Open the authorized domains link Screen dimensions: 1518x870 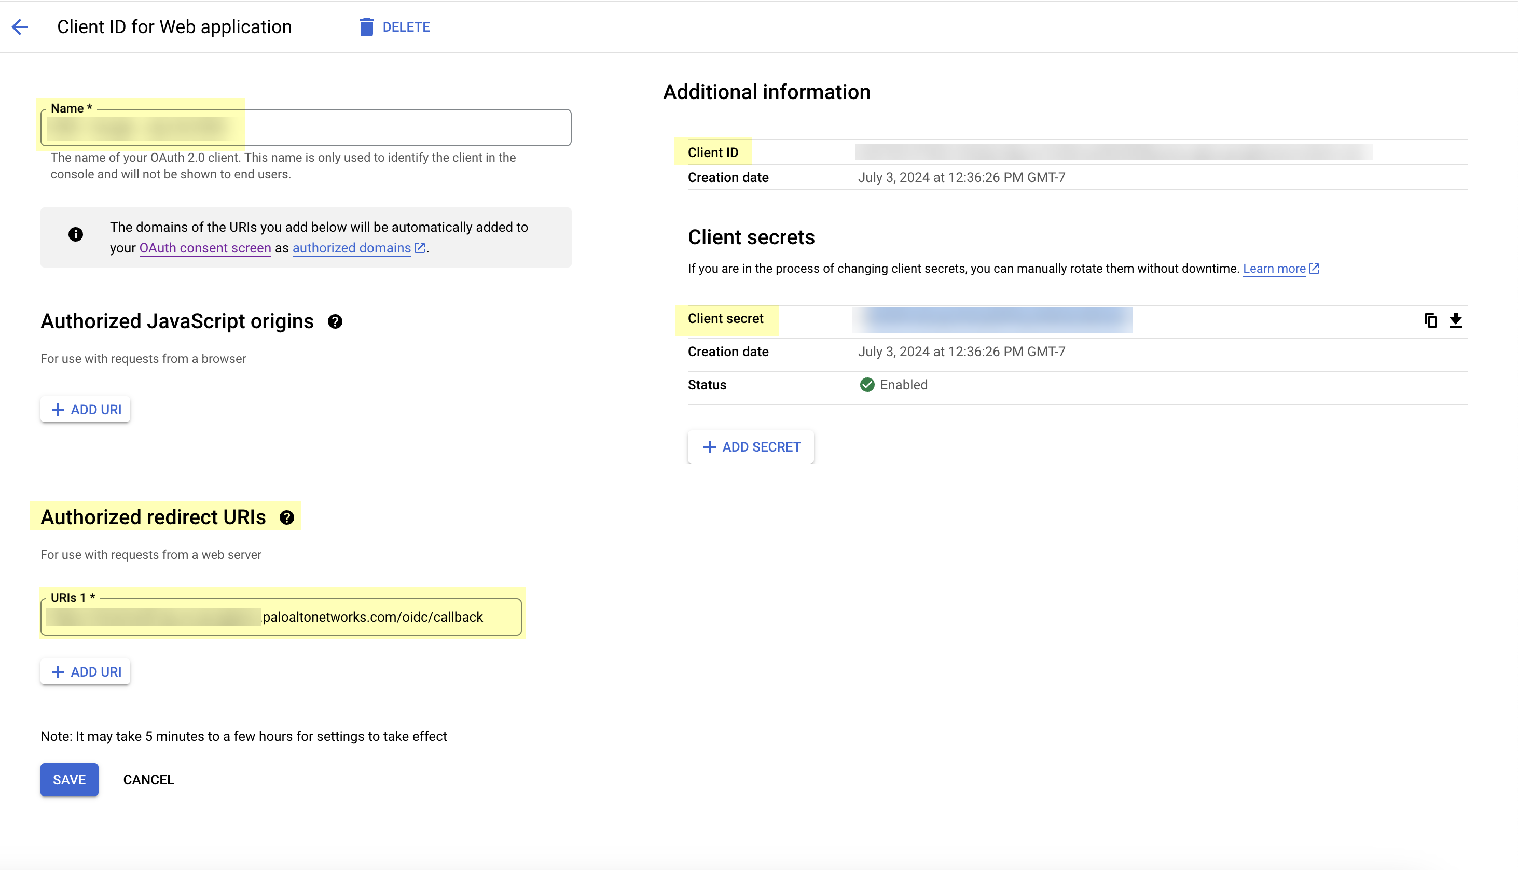coord(352,248)
